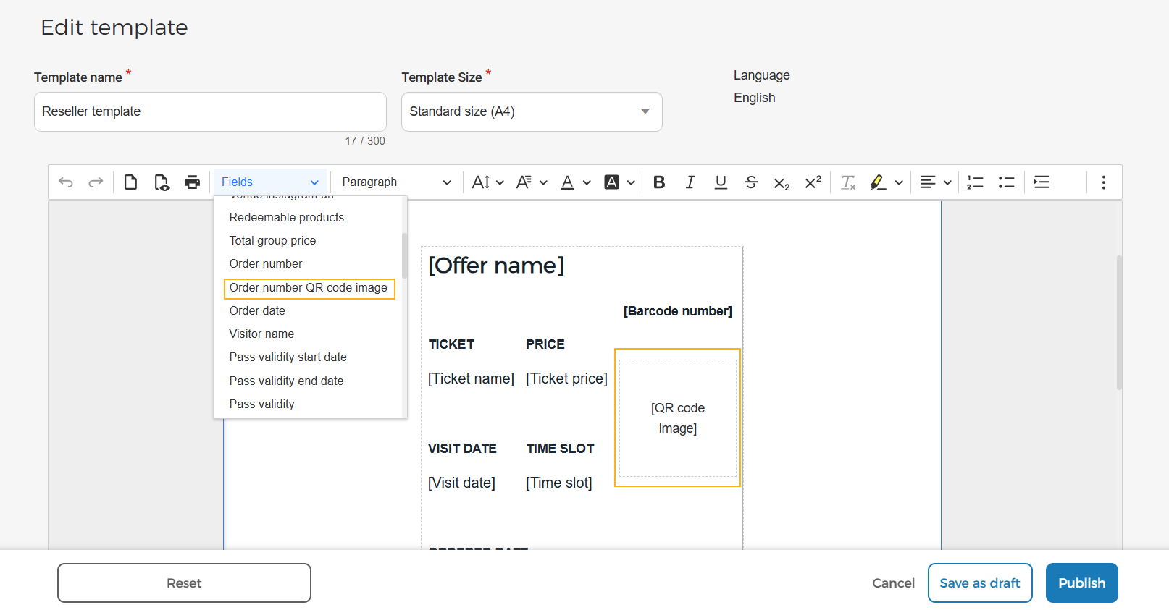Toggle bold formatting
The image size is (1169, 610).
[659, 182]
